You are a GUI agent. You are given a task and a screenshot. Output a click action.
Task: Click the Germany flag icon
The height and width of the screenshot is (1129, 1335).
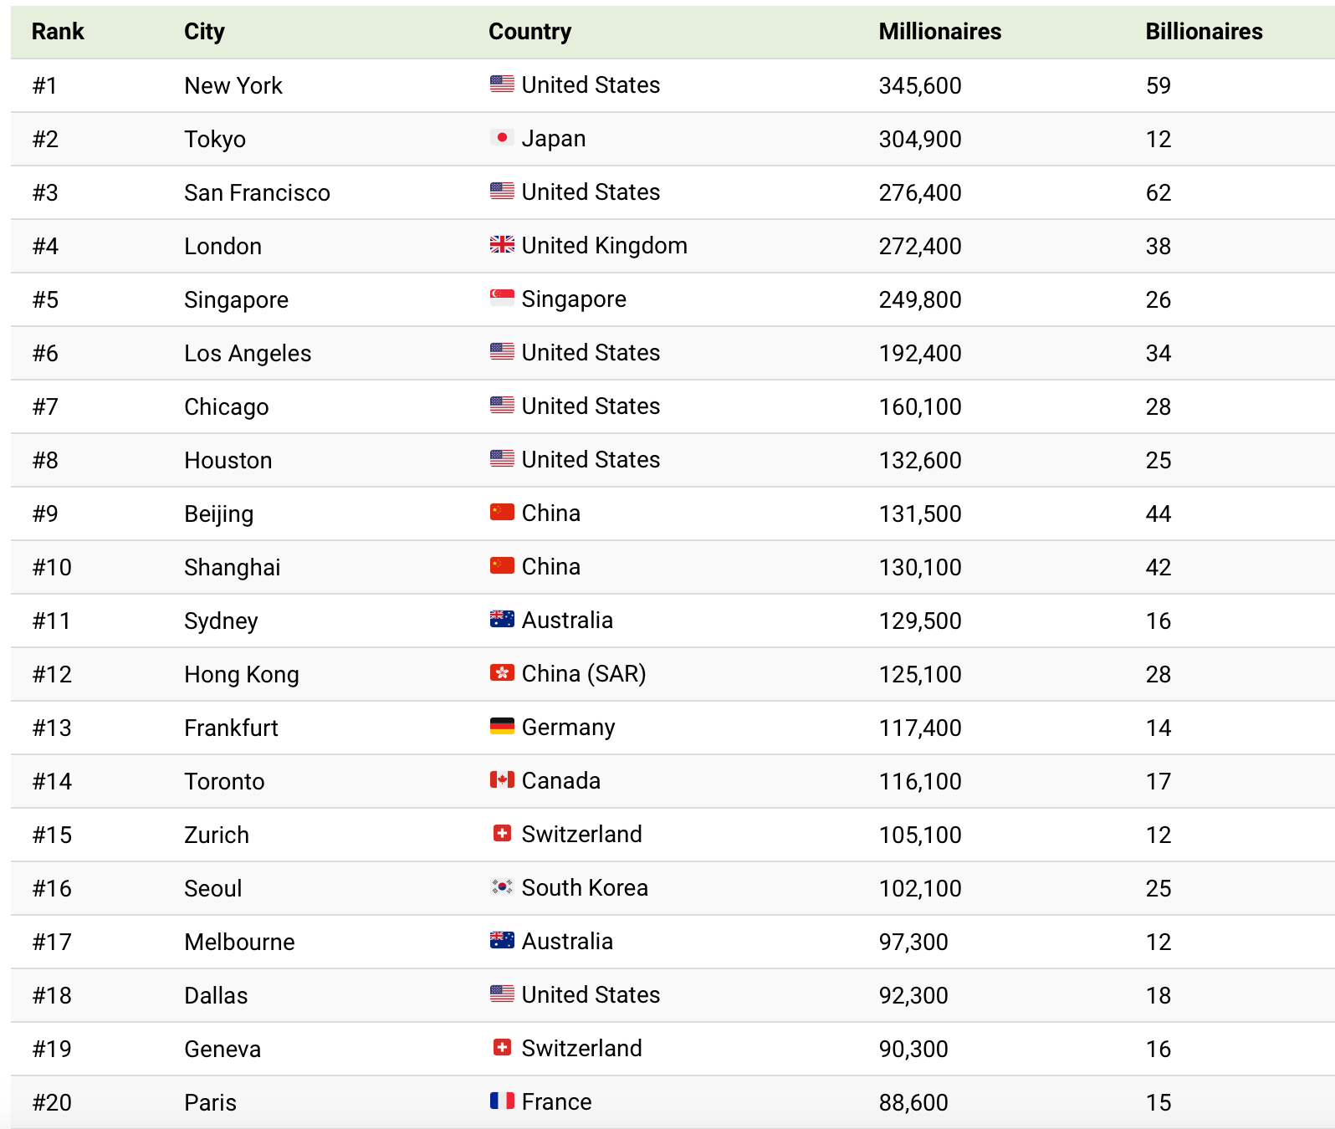(x=502, y=727)
